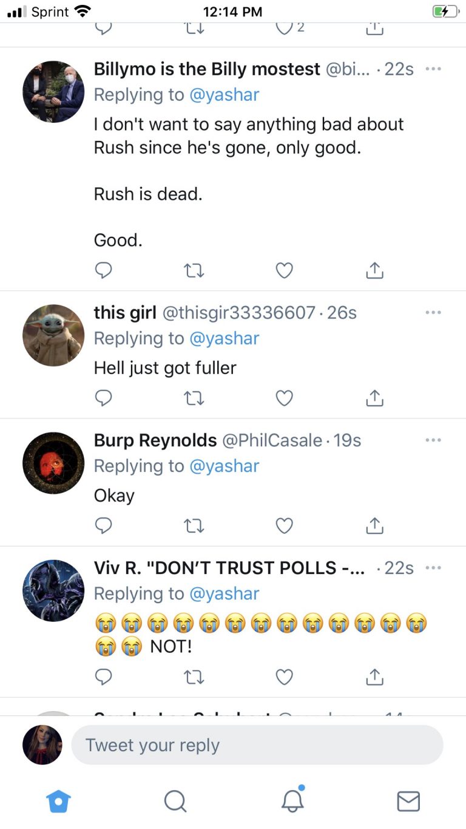The width and height of the screenshot is (466, 829).
Task: Open this girl's Baby Yoda avatar
Action: tap(53, 335)
